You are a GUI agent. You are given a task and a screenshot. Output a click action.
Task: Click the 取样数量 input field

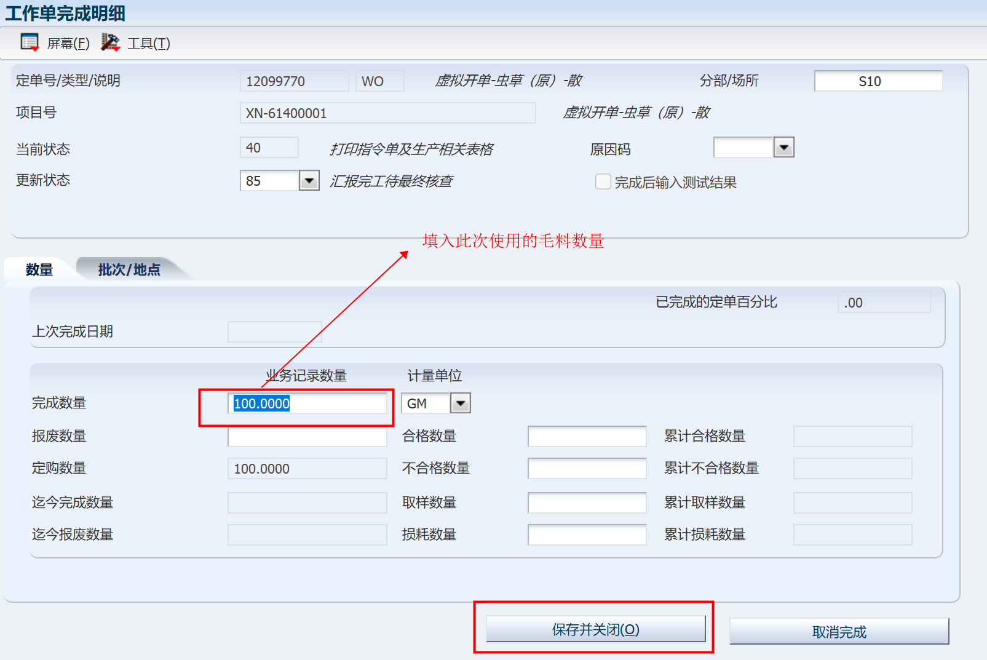[x=587, y=503]
